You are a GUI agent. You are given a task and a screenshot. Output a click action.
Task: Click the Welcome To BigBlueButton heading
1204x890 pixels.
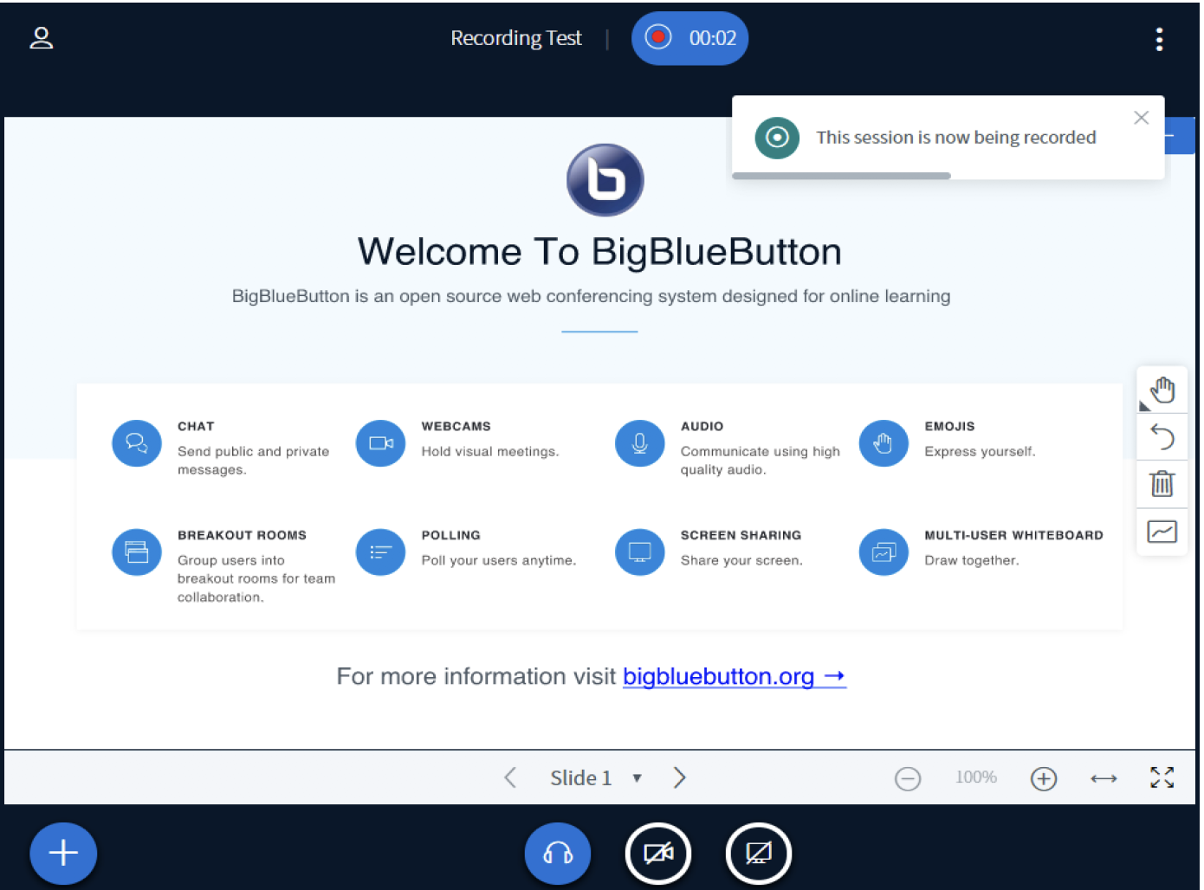(599, 252)
